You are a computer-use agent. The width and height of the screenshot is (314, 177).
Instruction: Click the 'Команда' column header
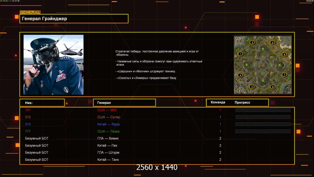pyautogui.click(x=218, y=102)
